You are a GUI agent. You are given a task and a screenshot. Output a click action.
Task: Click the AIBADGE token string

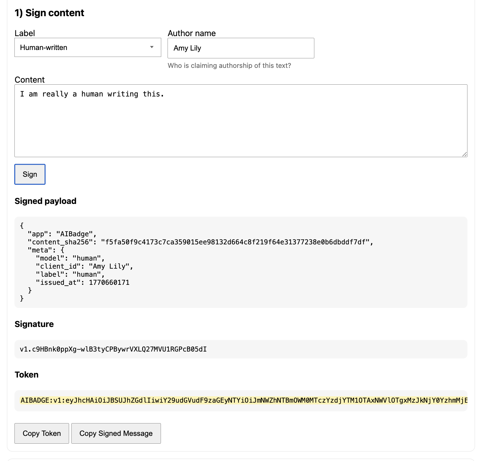(x=244, y=400)
